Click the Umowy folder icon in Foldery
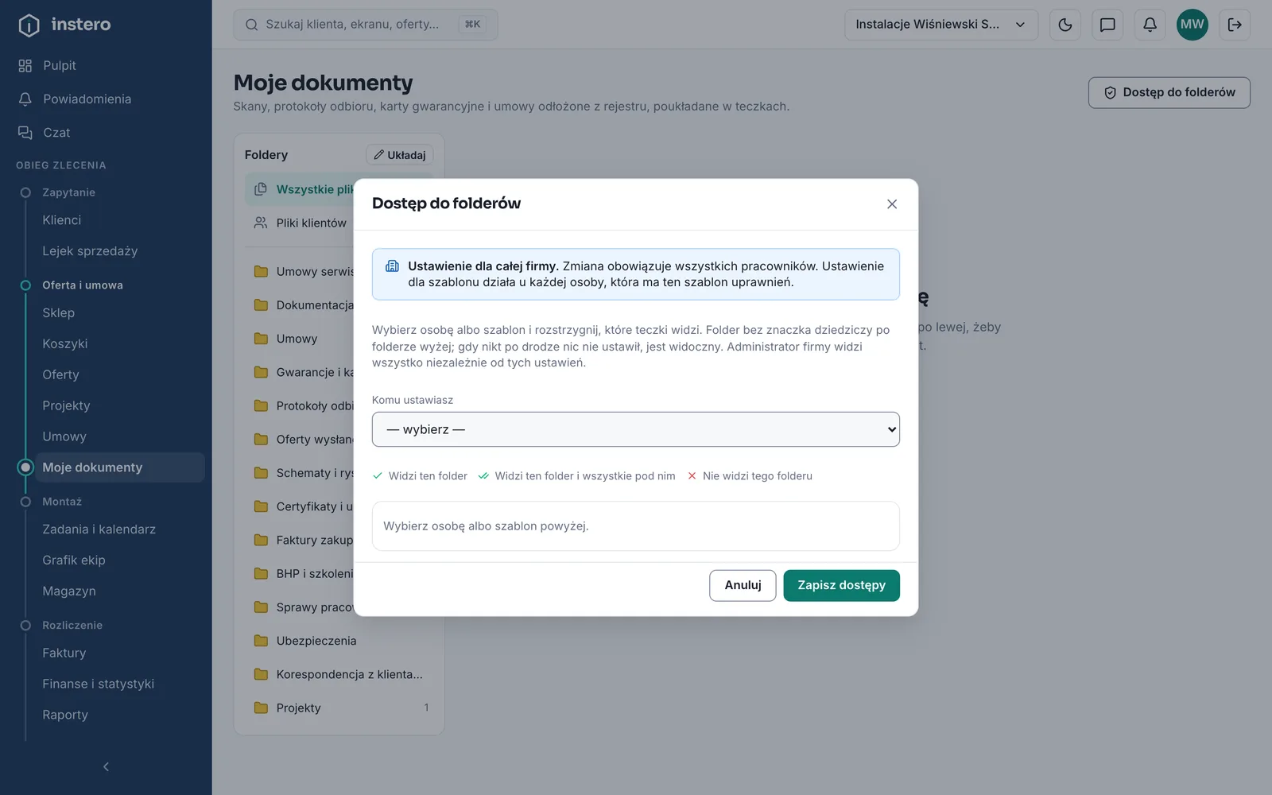1272x795 pixels. [261, 339]
